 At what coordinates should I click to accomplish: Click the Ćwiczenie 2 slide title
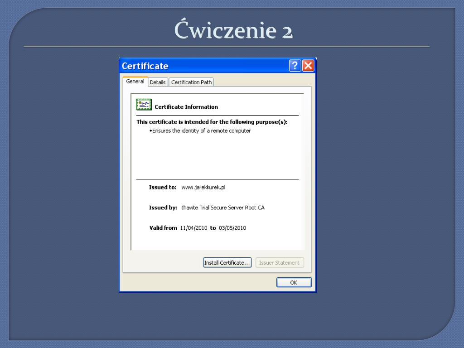coord(233,29)
